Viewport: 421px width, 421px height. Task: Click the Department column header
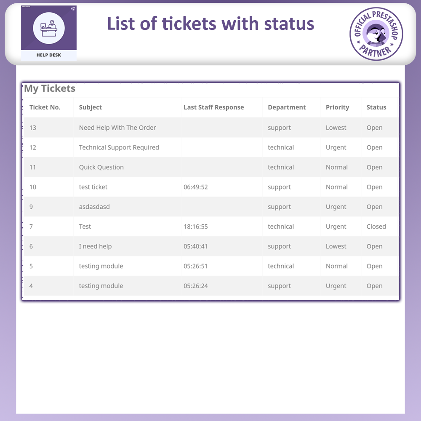point(287,107)
